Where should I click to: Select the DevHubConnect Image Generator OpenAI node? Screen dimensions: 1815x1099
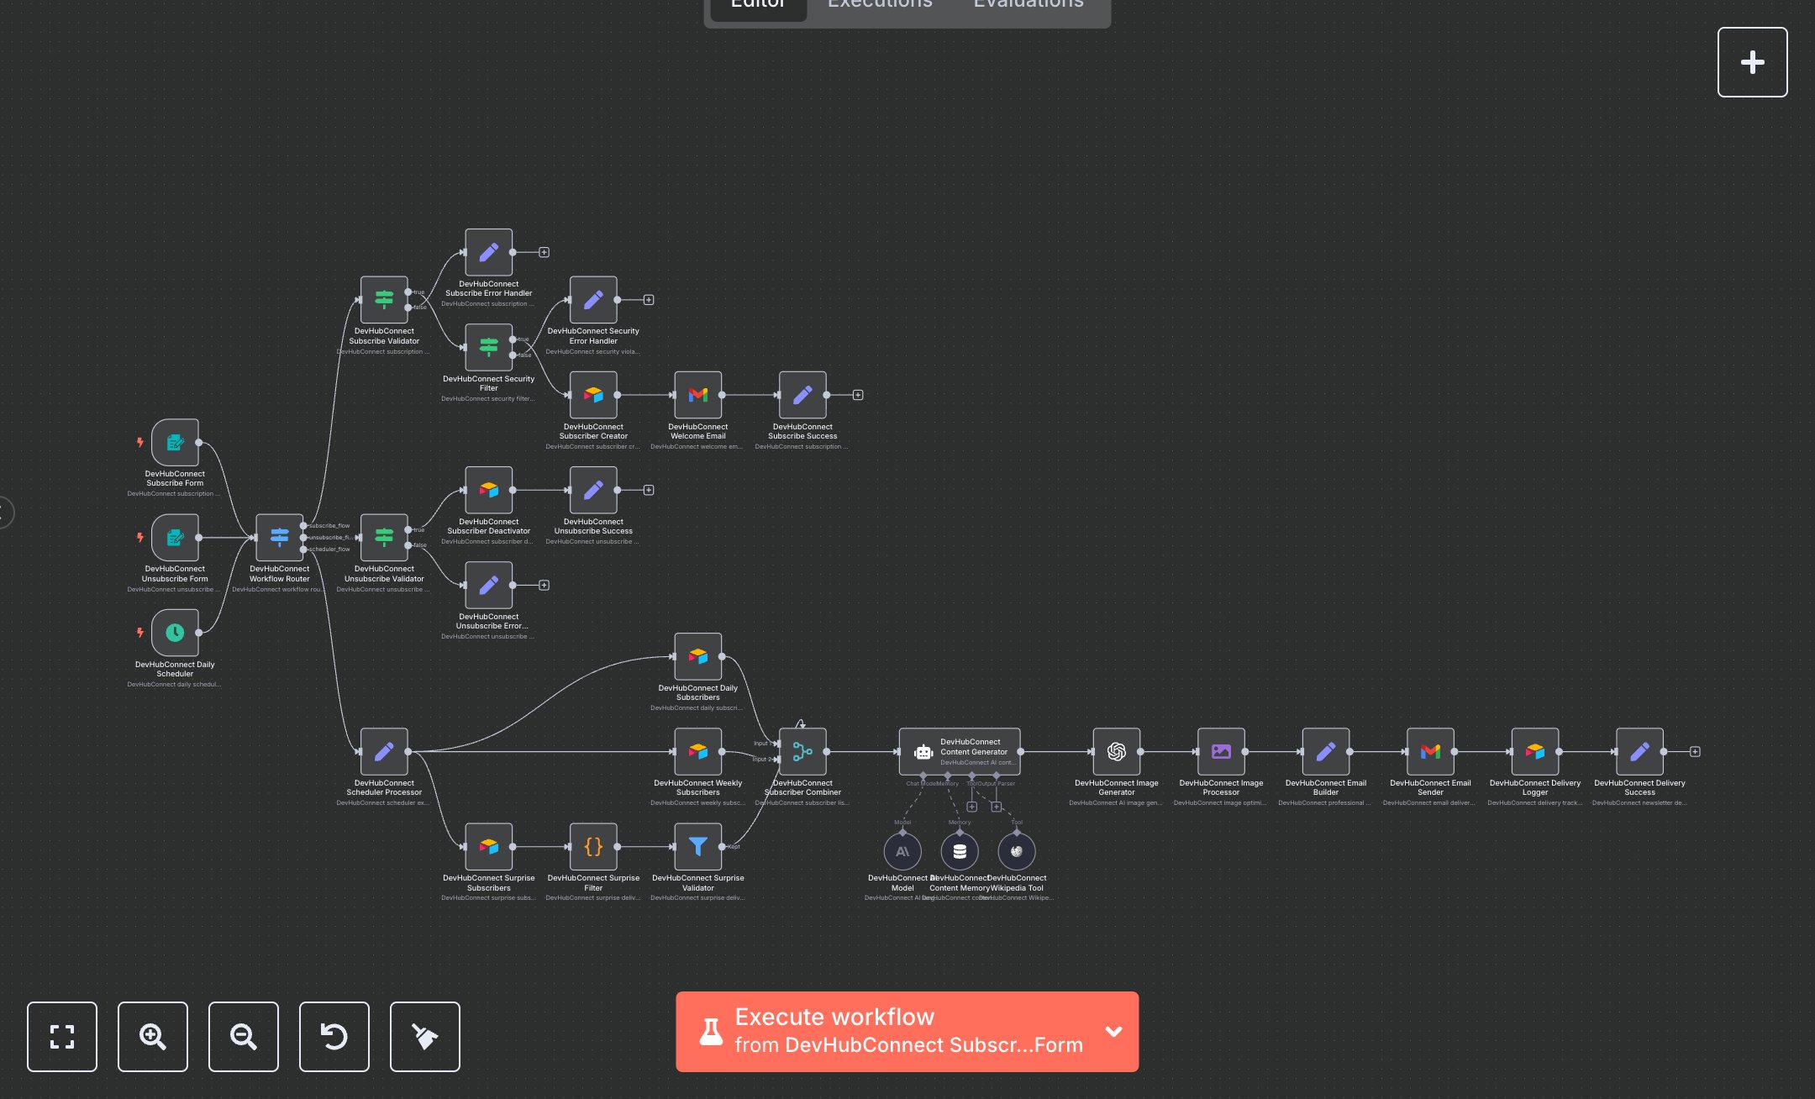coord(1116,751)
